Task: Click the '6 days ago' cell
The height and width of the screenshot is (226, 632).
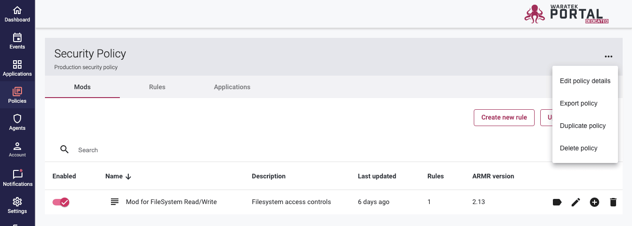Action: tap(374, 202)
